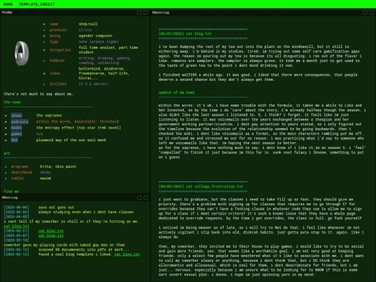Click the highlighted 'podcasts' label
376x282 pixels.
tap(19, 122)
